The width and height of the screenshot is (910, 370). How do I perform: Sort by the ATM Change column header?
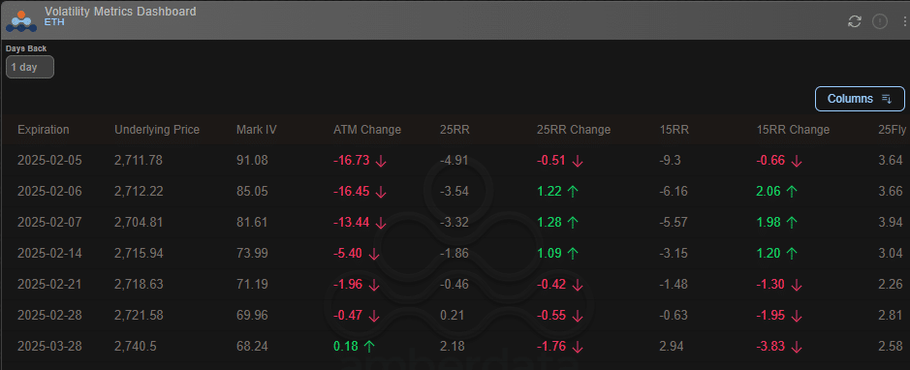[x=367, y=130]
